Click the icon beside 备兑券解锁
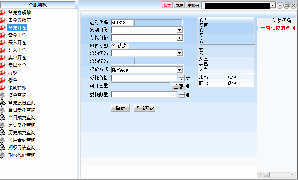 point(3,13)
